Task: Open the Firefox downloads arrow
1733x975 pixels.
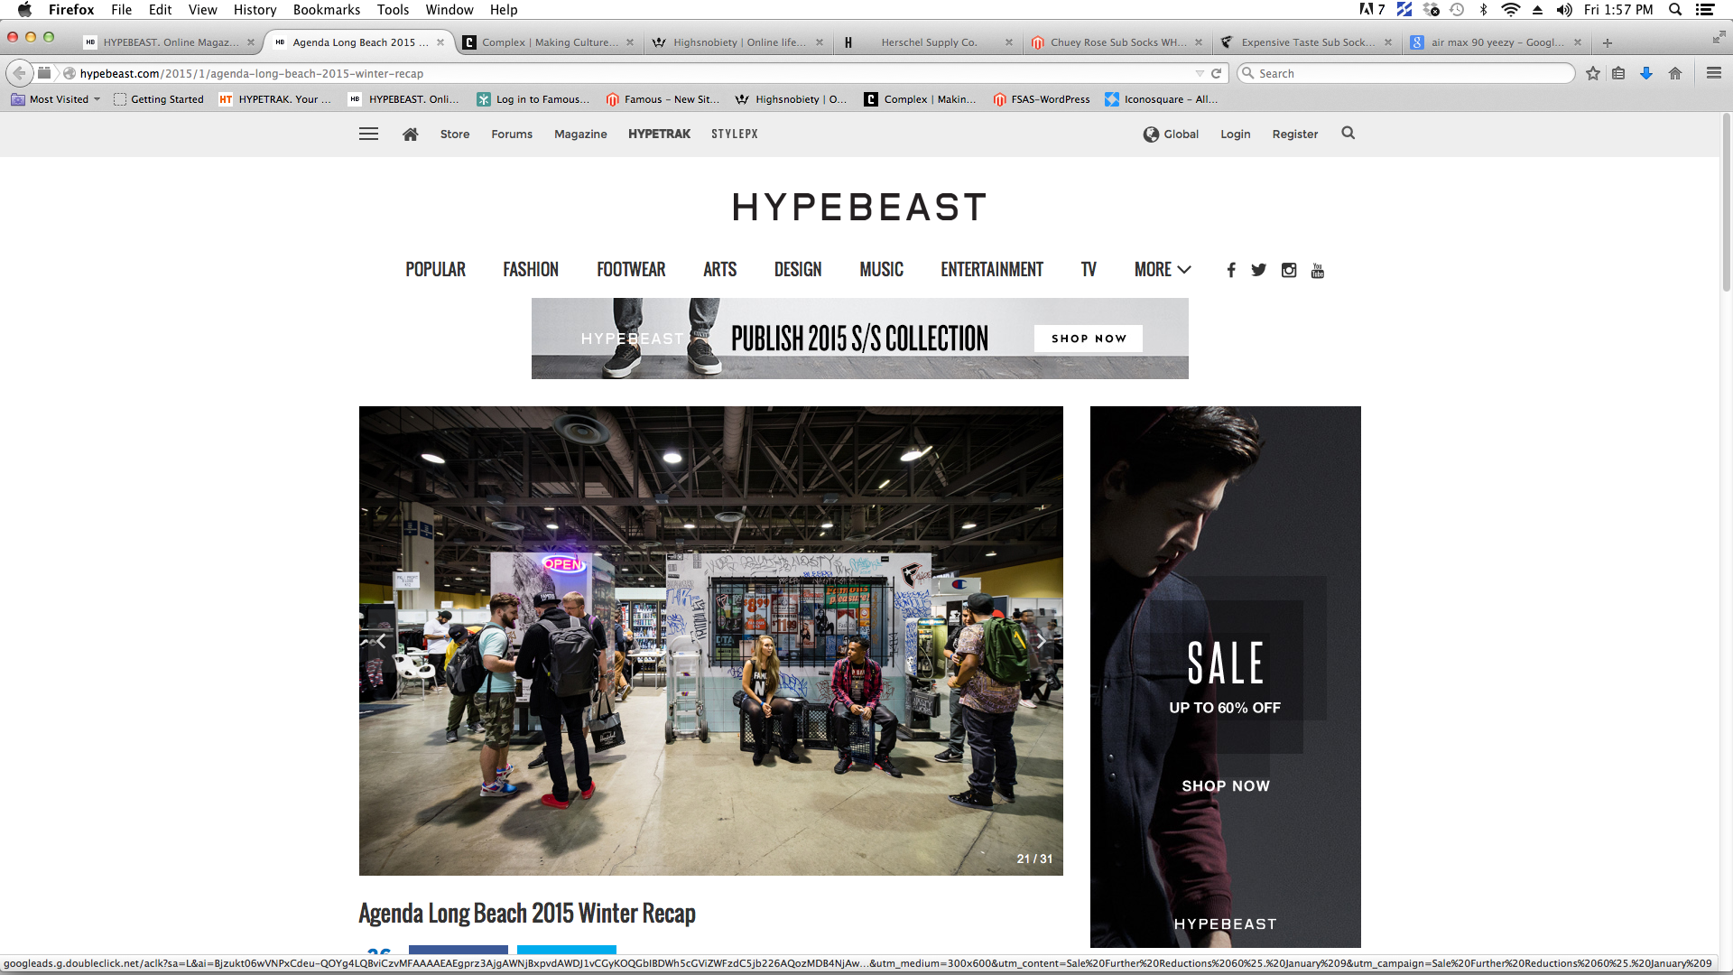Action: (1646, 73)
